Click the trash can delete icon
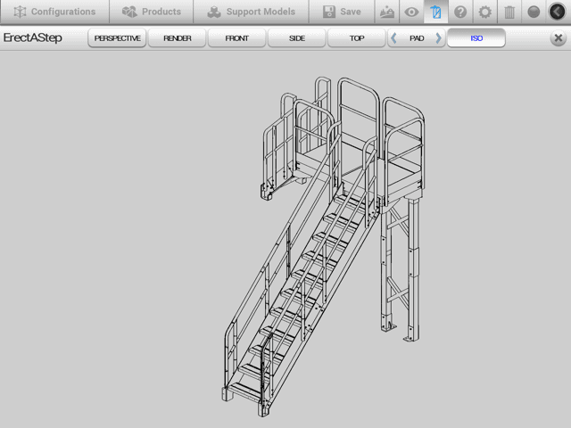Viewport: 571px width, 428px height. pos(509,12)
